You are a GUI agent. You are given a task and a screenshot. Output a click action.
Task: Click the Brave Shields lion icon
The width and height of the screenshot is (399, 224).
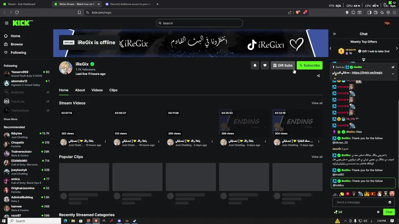click(298, 12)
